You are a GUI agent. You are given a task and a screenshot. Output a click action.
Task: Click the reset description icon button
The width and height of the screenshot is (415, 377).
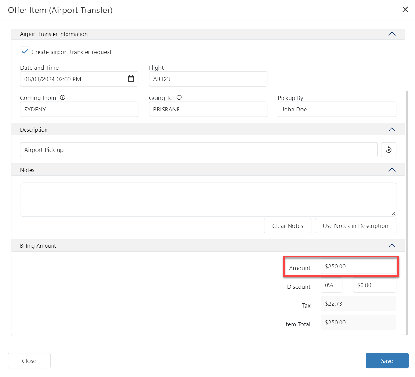pyautogui.click(x=388, y=150)
